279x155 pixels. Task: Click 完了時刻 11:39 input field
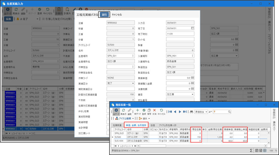180,34
